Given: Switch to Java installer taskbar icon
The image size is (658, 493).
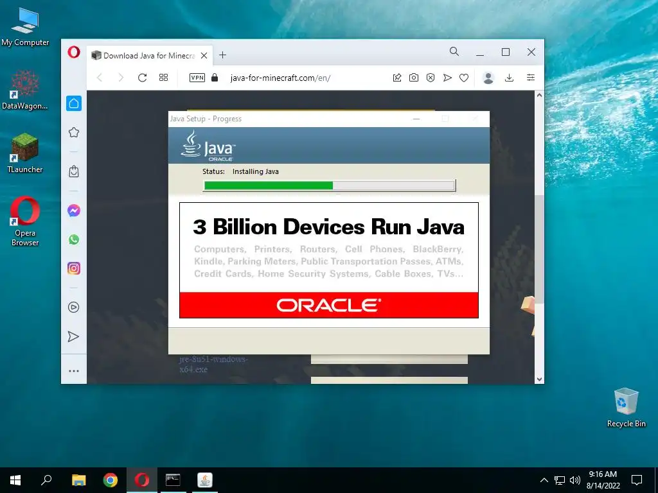Looking at the screenshot, I should [205, 480].
